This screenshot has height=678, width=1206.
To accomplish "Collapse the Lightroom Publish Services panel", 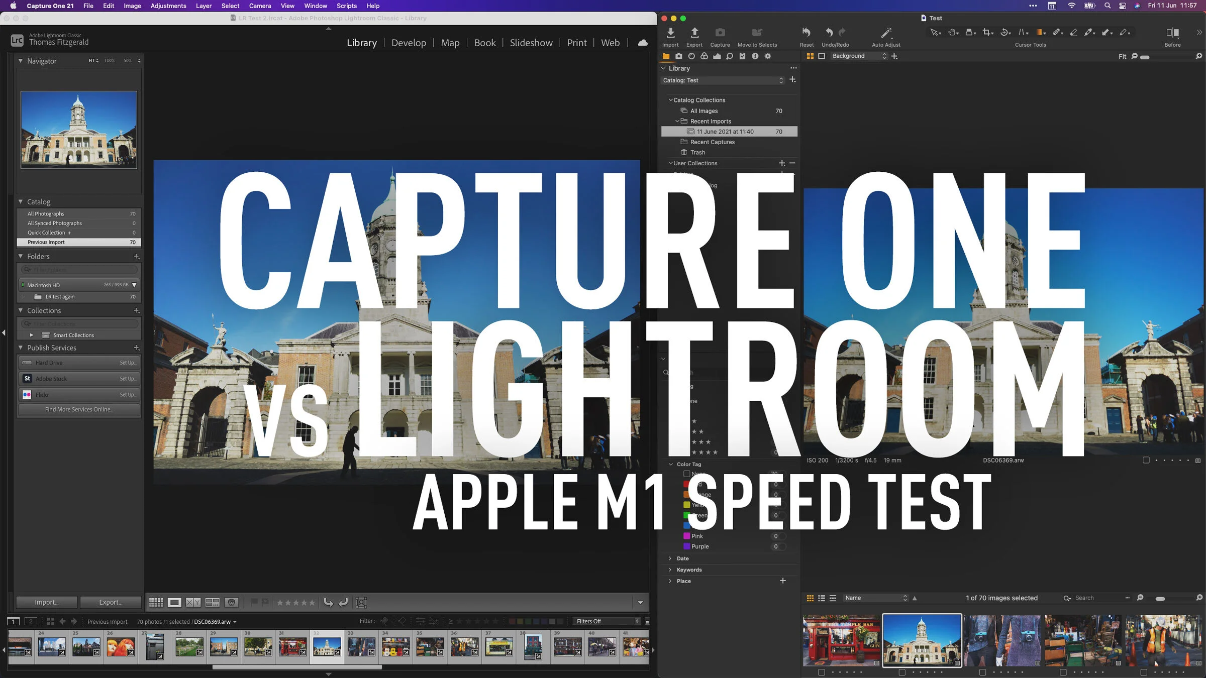I will [21, 348].
